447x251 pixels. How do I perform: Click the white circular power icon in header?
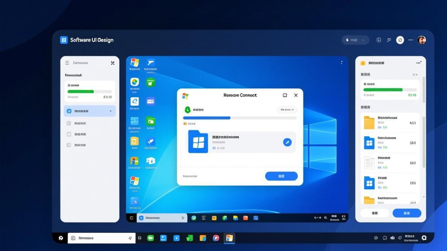(400, 40)
